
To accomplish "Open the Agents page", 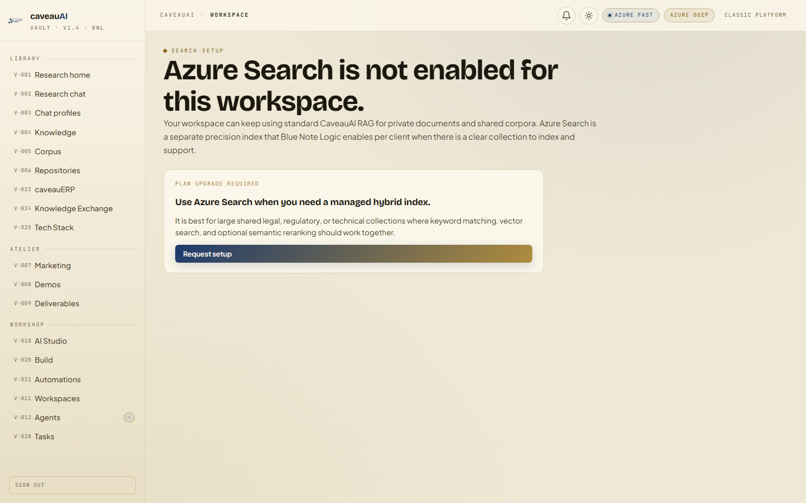I will coord(73,417).
